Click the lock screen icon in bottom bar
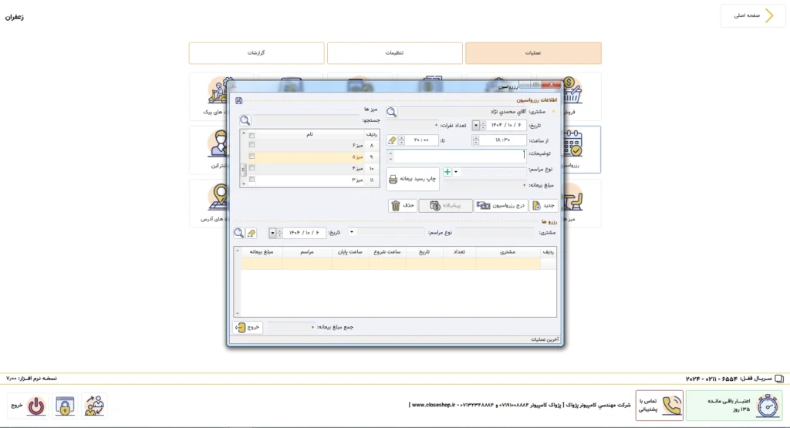 (x=65, y=406)
